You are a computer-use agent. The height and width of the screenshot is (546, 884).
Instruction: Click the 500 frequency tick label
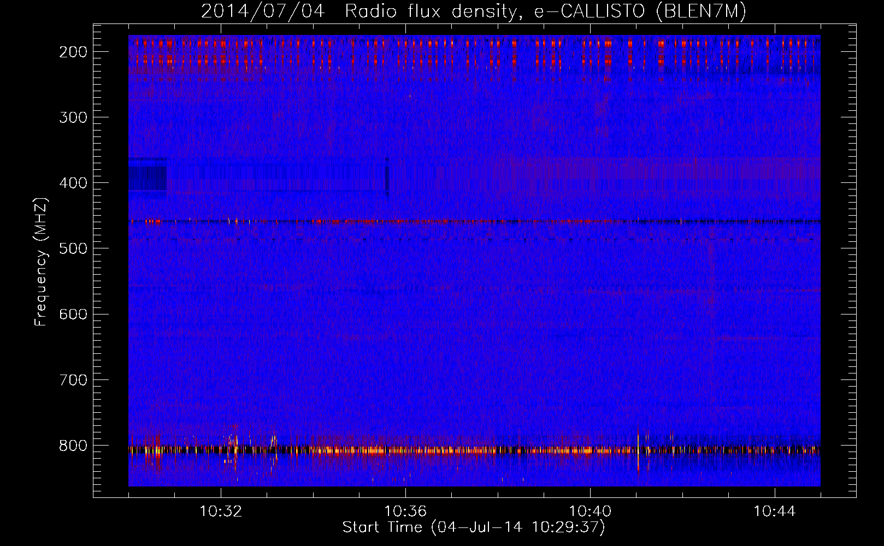[73, 248]
